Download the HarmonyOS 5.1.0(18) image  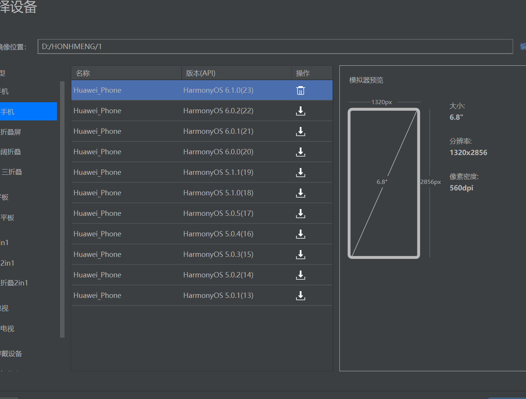tap(301, 193)
